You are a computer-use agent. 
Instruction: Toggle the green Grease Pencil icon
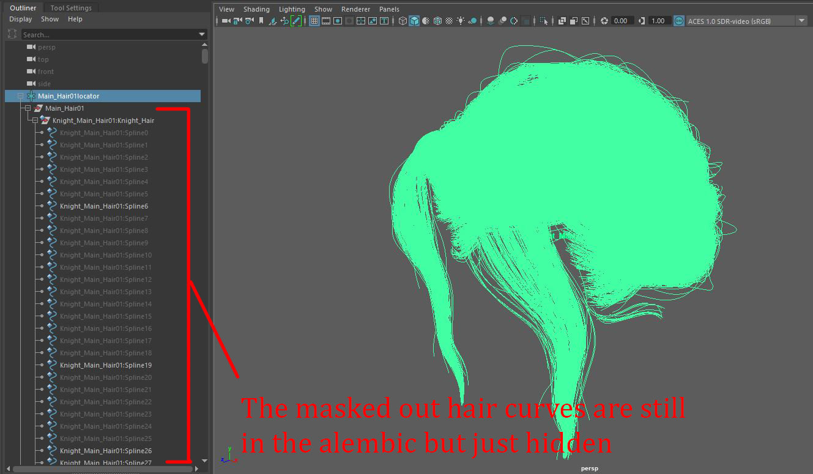296,21
